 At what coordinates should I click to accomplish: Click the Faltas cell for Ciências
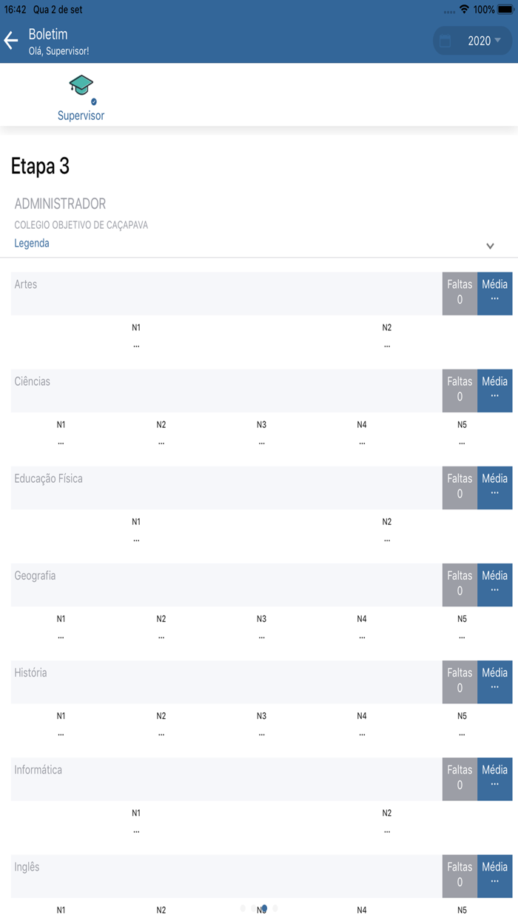460,390
